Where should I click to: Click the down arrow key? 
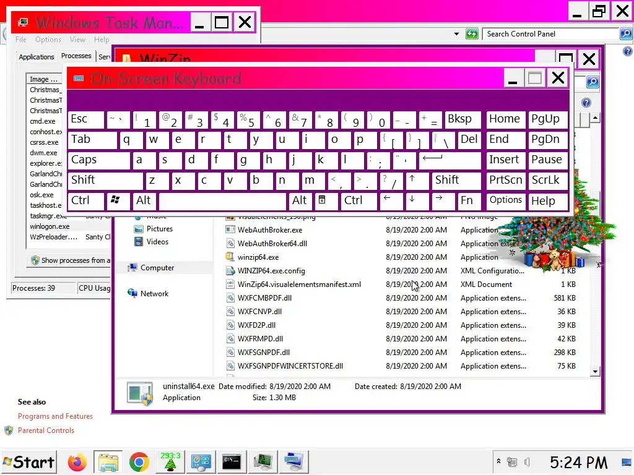point(417,201)
